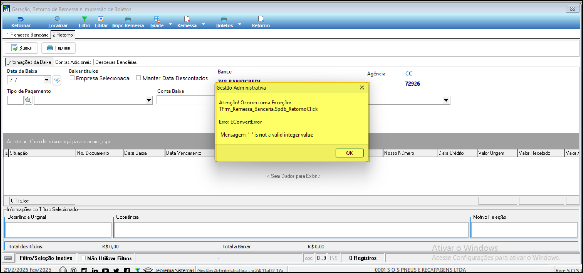This screenshot has height=273, width=583.
Task: Click the Tipo de Pagamento code field
Action: (x=15, y=100)
